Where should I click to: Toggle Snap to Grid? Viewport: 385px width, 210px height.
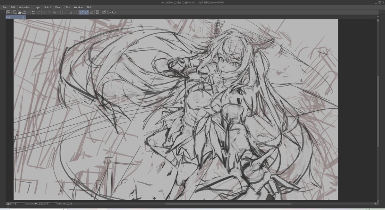(91, 12)
